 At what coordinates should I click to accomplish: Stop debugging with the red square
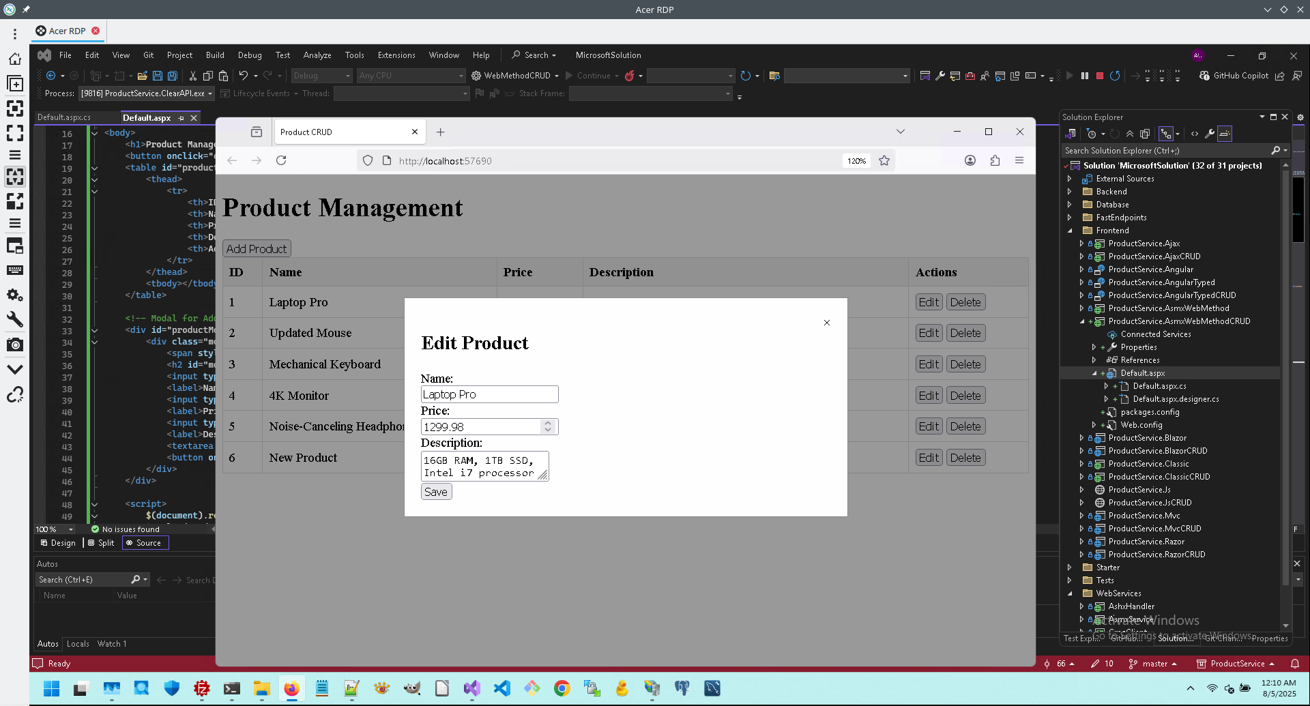click(x=1100, y=76)
